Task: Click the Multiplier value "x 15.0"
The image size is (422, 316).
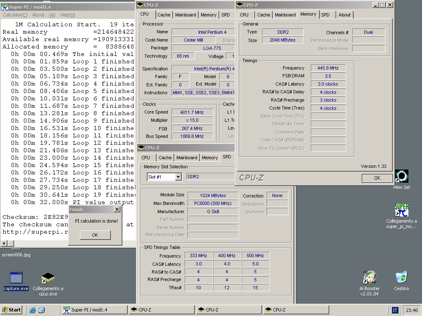Action: (192, 120)
